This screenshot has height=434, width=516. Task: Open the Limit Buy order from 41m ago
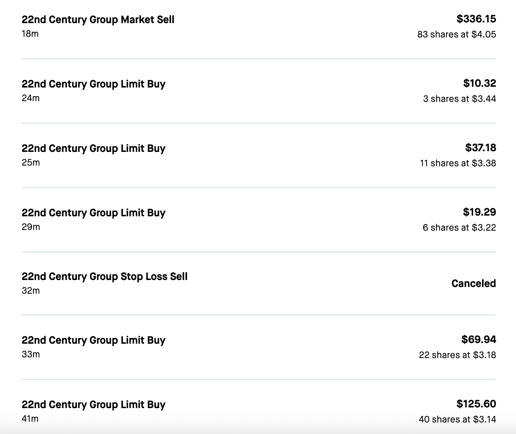[x=93, y=405]
